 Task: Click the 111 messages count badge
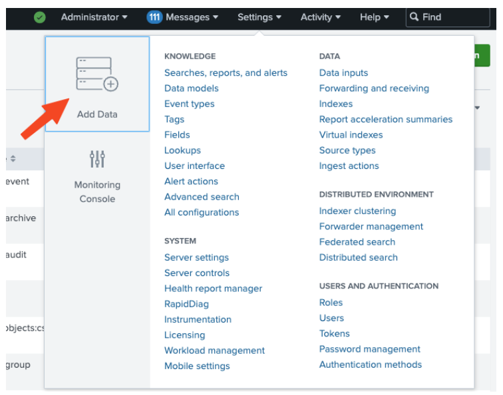pos(154,17)
